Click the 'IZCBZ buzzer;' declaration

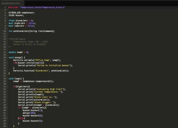[16, 15]
